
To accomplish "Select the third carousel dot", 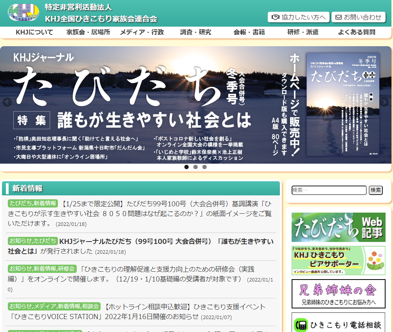I will click(204, 167).
